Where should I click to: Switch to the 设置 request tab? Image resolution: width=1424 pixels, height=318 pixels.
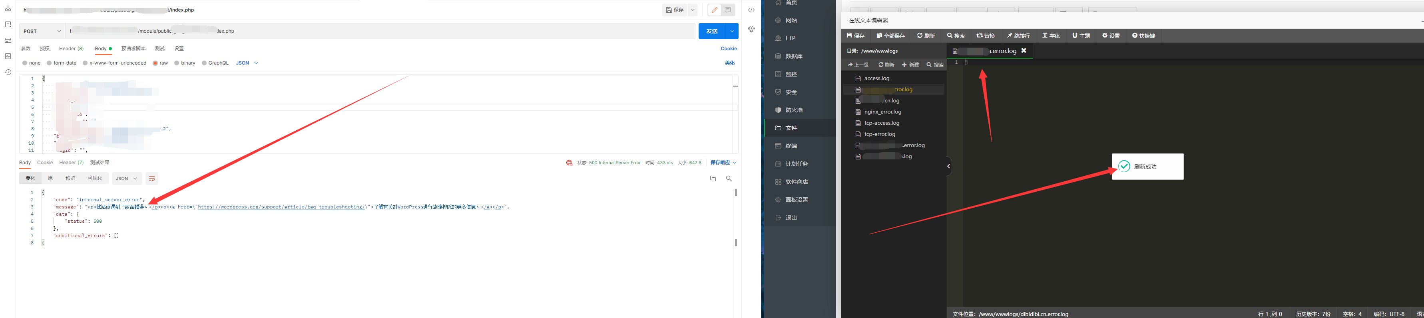(179, 49)
